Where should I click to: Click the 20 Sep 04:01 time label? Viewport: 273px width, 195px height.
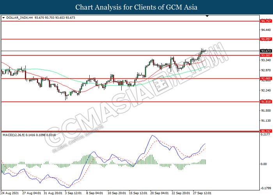[160, 193]
